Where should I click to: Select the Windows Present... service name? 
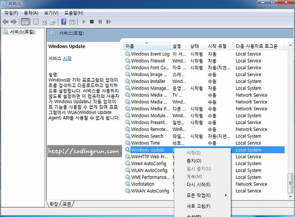click(x=150, y=122)
